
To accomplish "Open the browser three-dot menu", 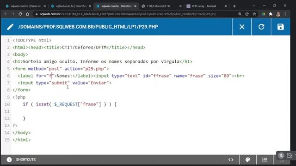I will coord(285,14).
